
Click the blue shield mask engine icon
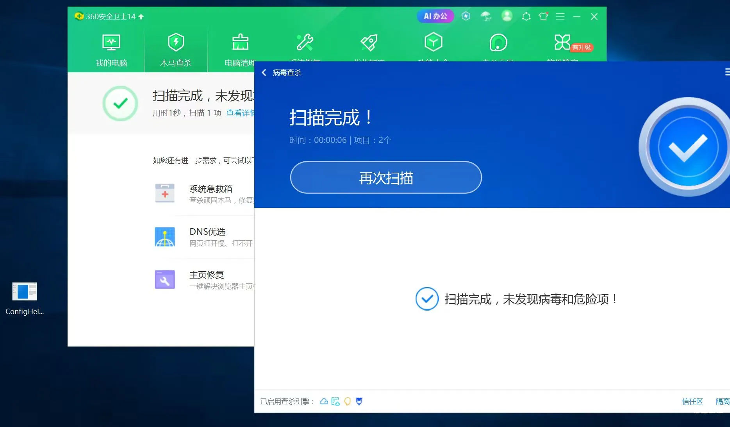pyautogui.click(x=359, y=401)
